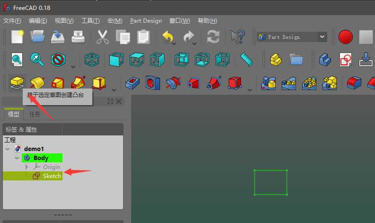The height and width of the screenshot is (223, 375).
Task: Select the Linear pattern tool
Action: 289,83
